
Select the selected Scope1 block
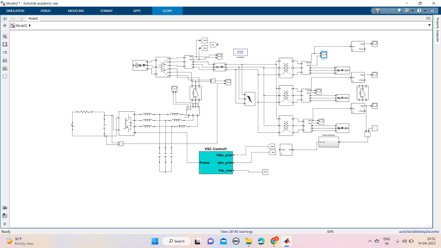coord(324,54)
